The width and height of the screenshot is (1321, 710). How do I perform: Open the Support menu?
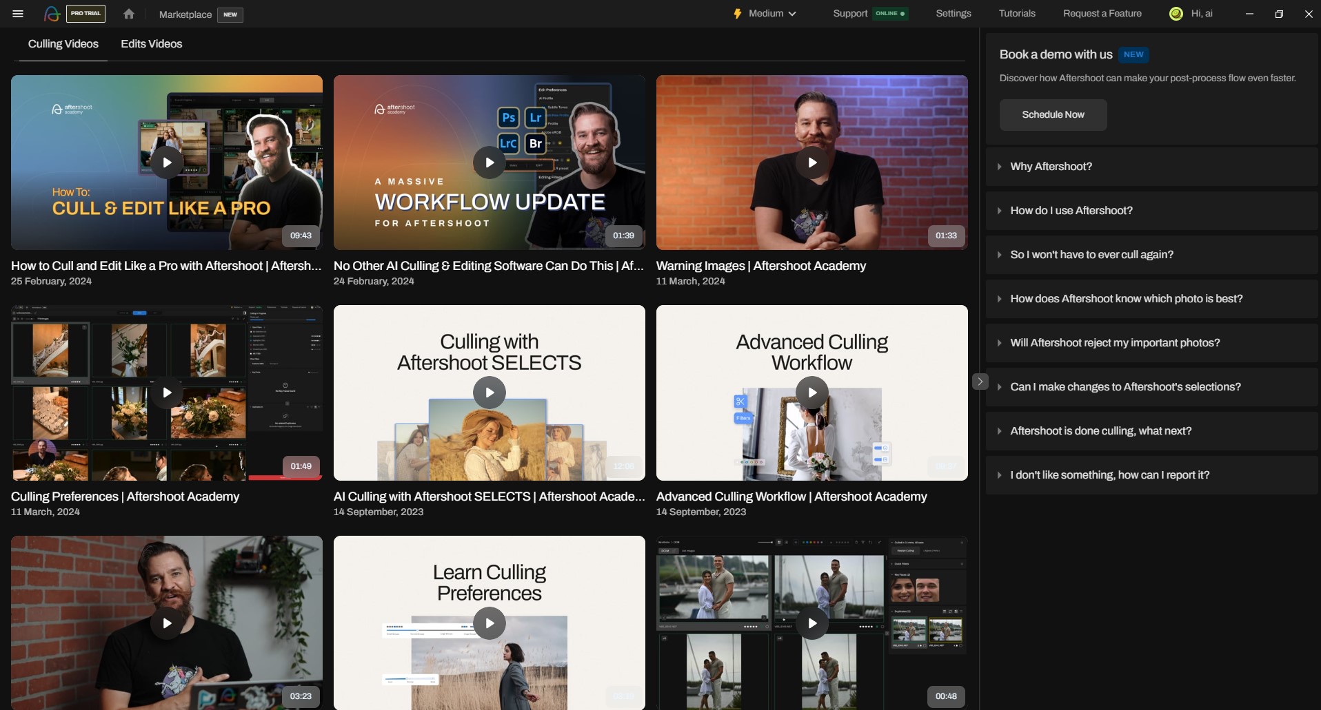click(850, 13)
